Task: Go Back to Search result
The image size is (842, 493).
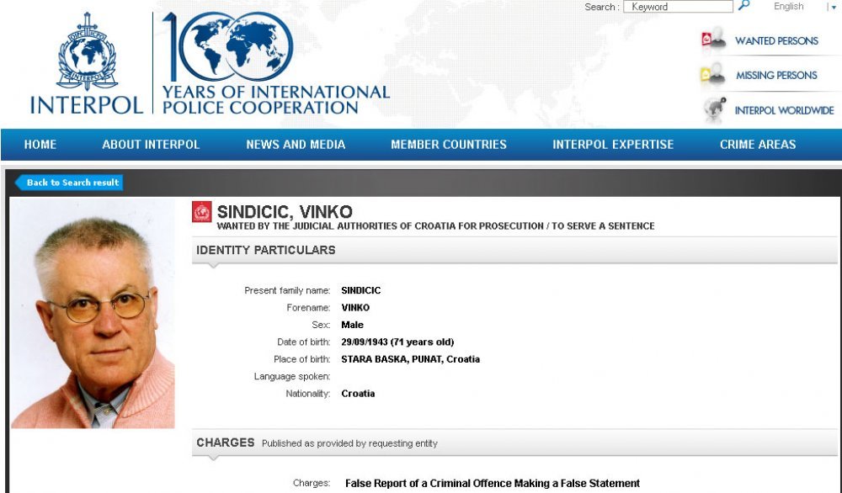Action: point(69,183)
